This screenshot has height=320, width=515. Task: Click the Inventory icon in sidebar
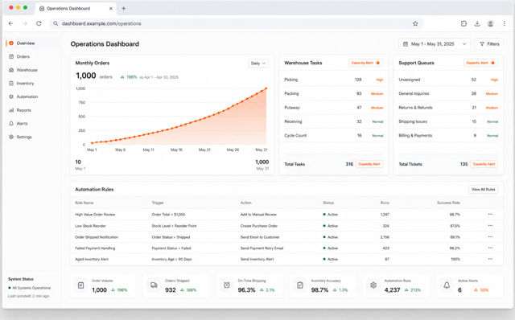click(x=11, y=84)
